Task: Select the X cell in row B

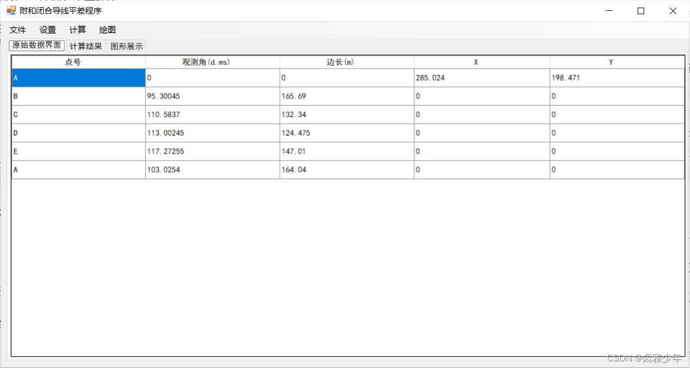Action: [482, 96]
